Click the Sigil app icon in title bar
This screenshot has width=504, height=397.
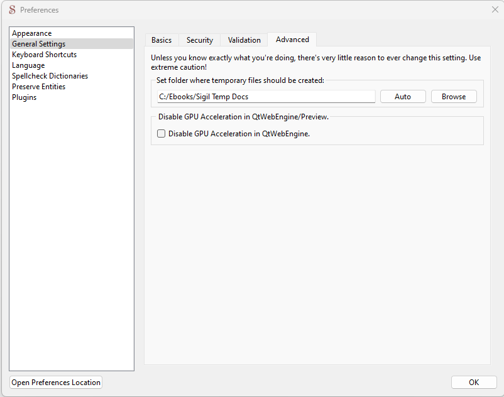(x=12, y=10)
